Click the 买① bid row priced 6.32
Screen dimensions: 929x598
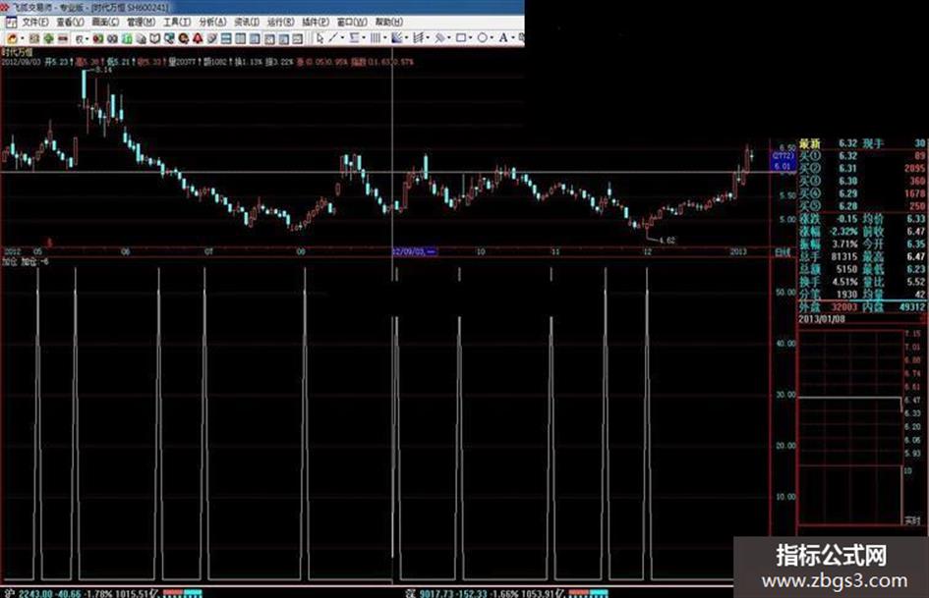[x=862, y=156]
